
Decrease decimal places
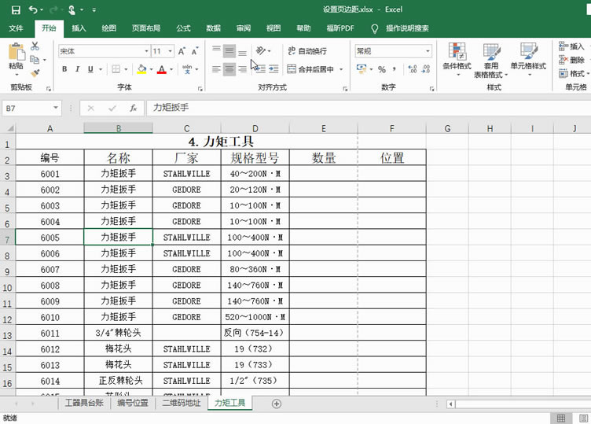click(426, 69)
